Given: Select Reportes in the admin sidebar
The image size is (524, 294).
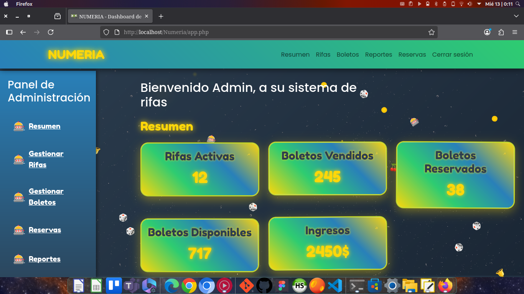Looking at the screenshot, I should click(44, 259).
